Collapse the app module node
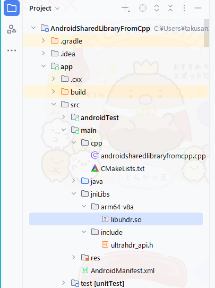Image resolution: width=215 pixels, height=288 pixels. 44,66
